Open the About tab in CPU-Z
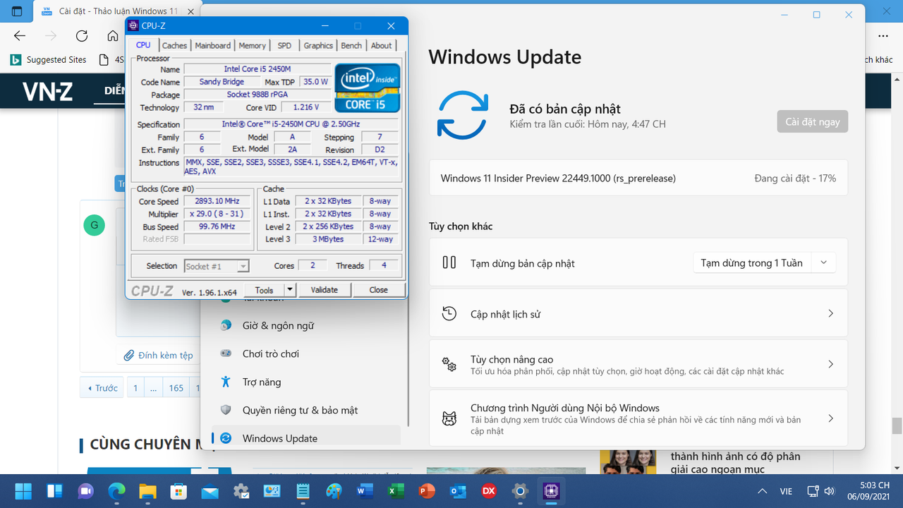The height and width of the screenshot is (508, 903). (x=382, y=45)
